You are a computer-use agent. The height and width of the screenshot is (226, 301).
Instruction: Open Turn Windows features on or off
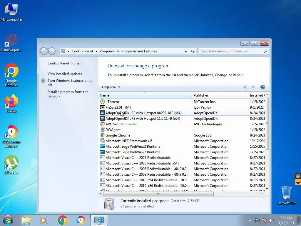tap(70, 83)
